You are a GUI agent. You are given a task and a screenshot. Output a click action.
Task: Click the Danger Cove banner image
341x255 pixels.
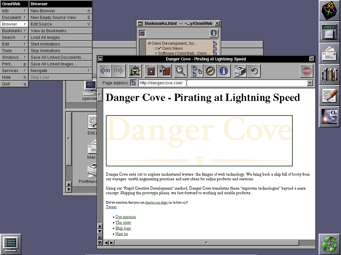point(199,141)
